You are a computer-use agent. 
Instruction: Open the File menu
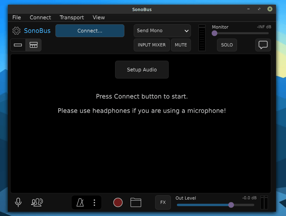coord(16,17)
